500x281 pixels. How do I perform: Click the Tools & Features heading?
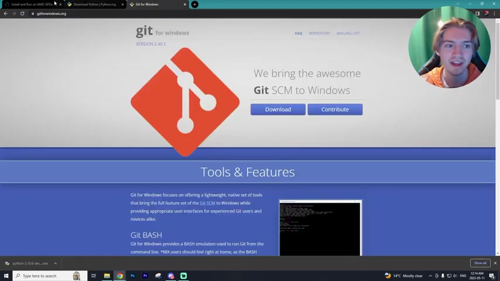click(248, 172)
